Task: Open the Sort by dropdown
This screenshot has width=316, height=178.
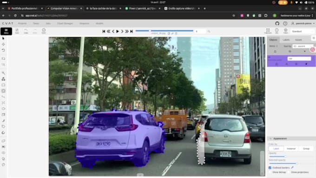Action: tap(303, 46)
